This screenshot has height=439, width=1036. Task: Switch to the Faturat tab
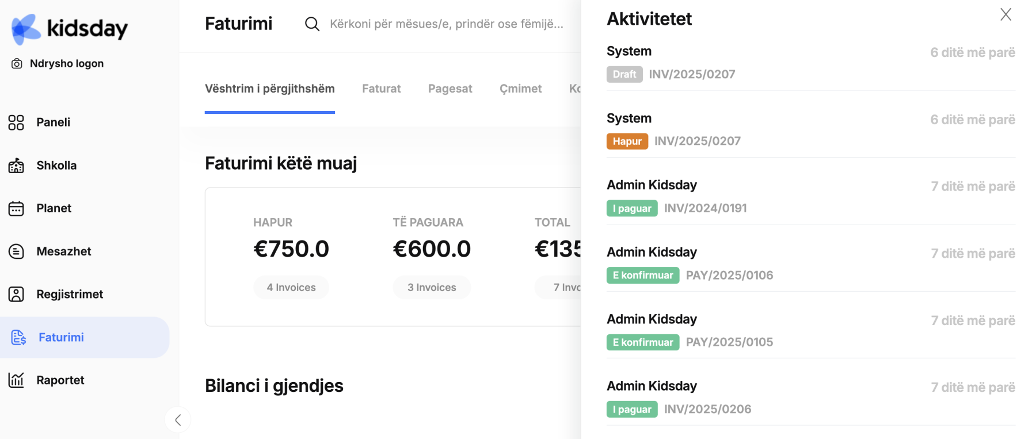click(x=381, y=89)
